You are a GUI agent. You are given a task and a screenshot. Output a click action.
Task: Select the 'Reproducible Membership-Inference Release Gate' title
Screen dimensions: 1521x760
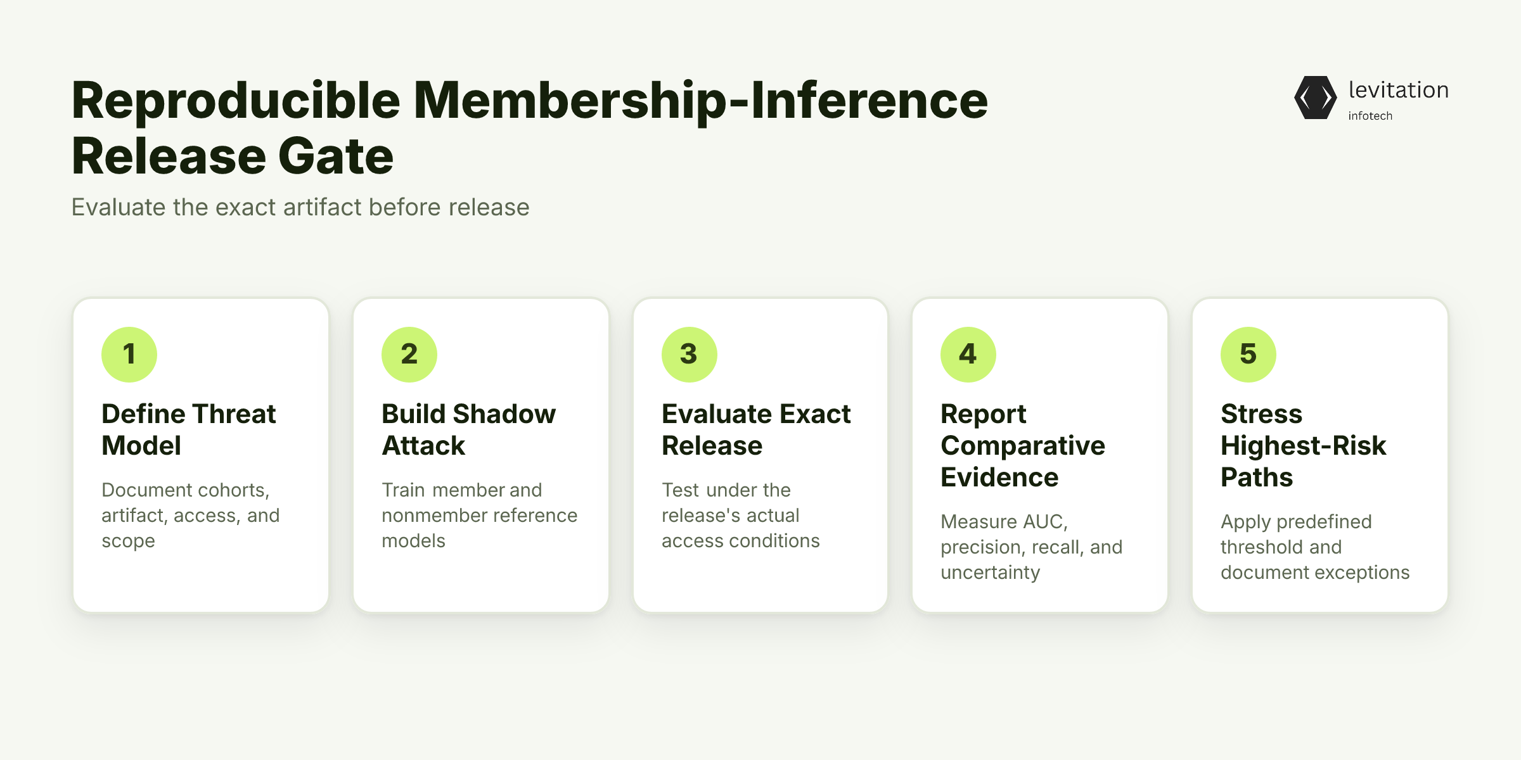click(x=530, y=127)
